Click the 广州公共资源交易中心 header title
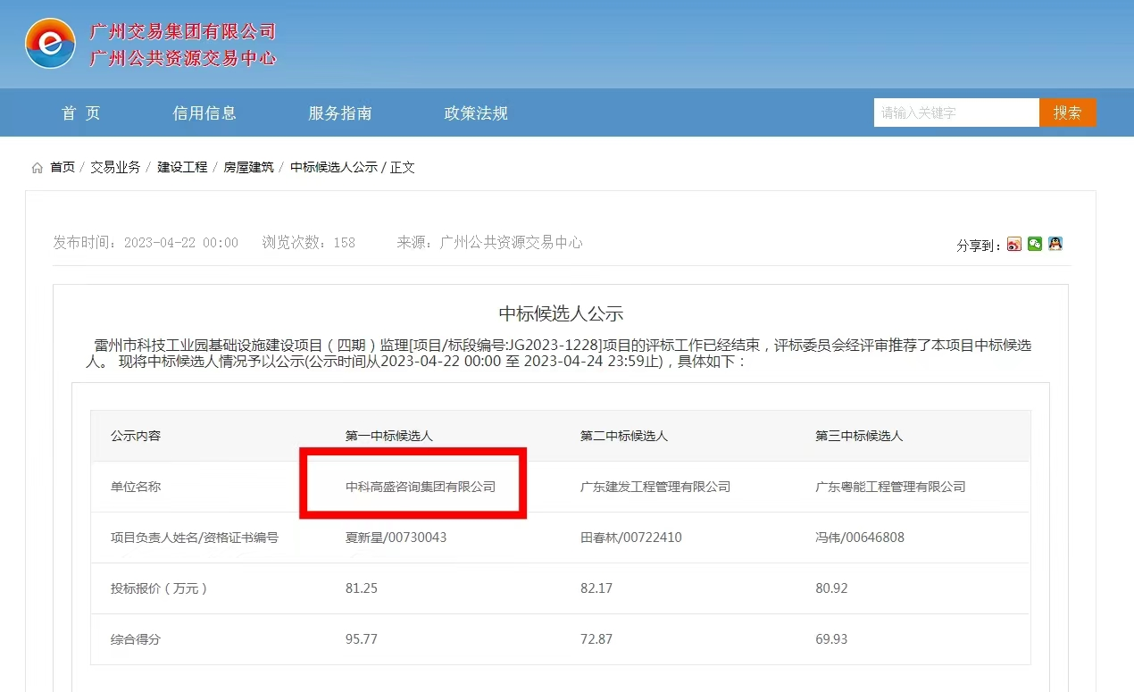The height and width of the screenshot is (692, 1134). (183, 59)
